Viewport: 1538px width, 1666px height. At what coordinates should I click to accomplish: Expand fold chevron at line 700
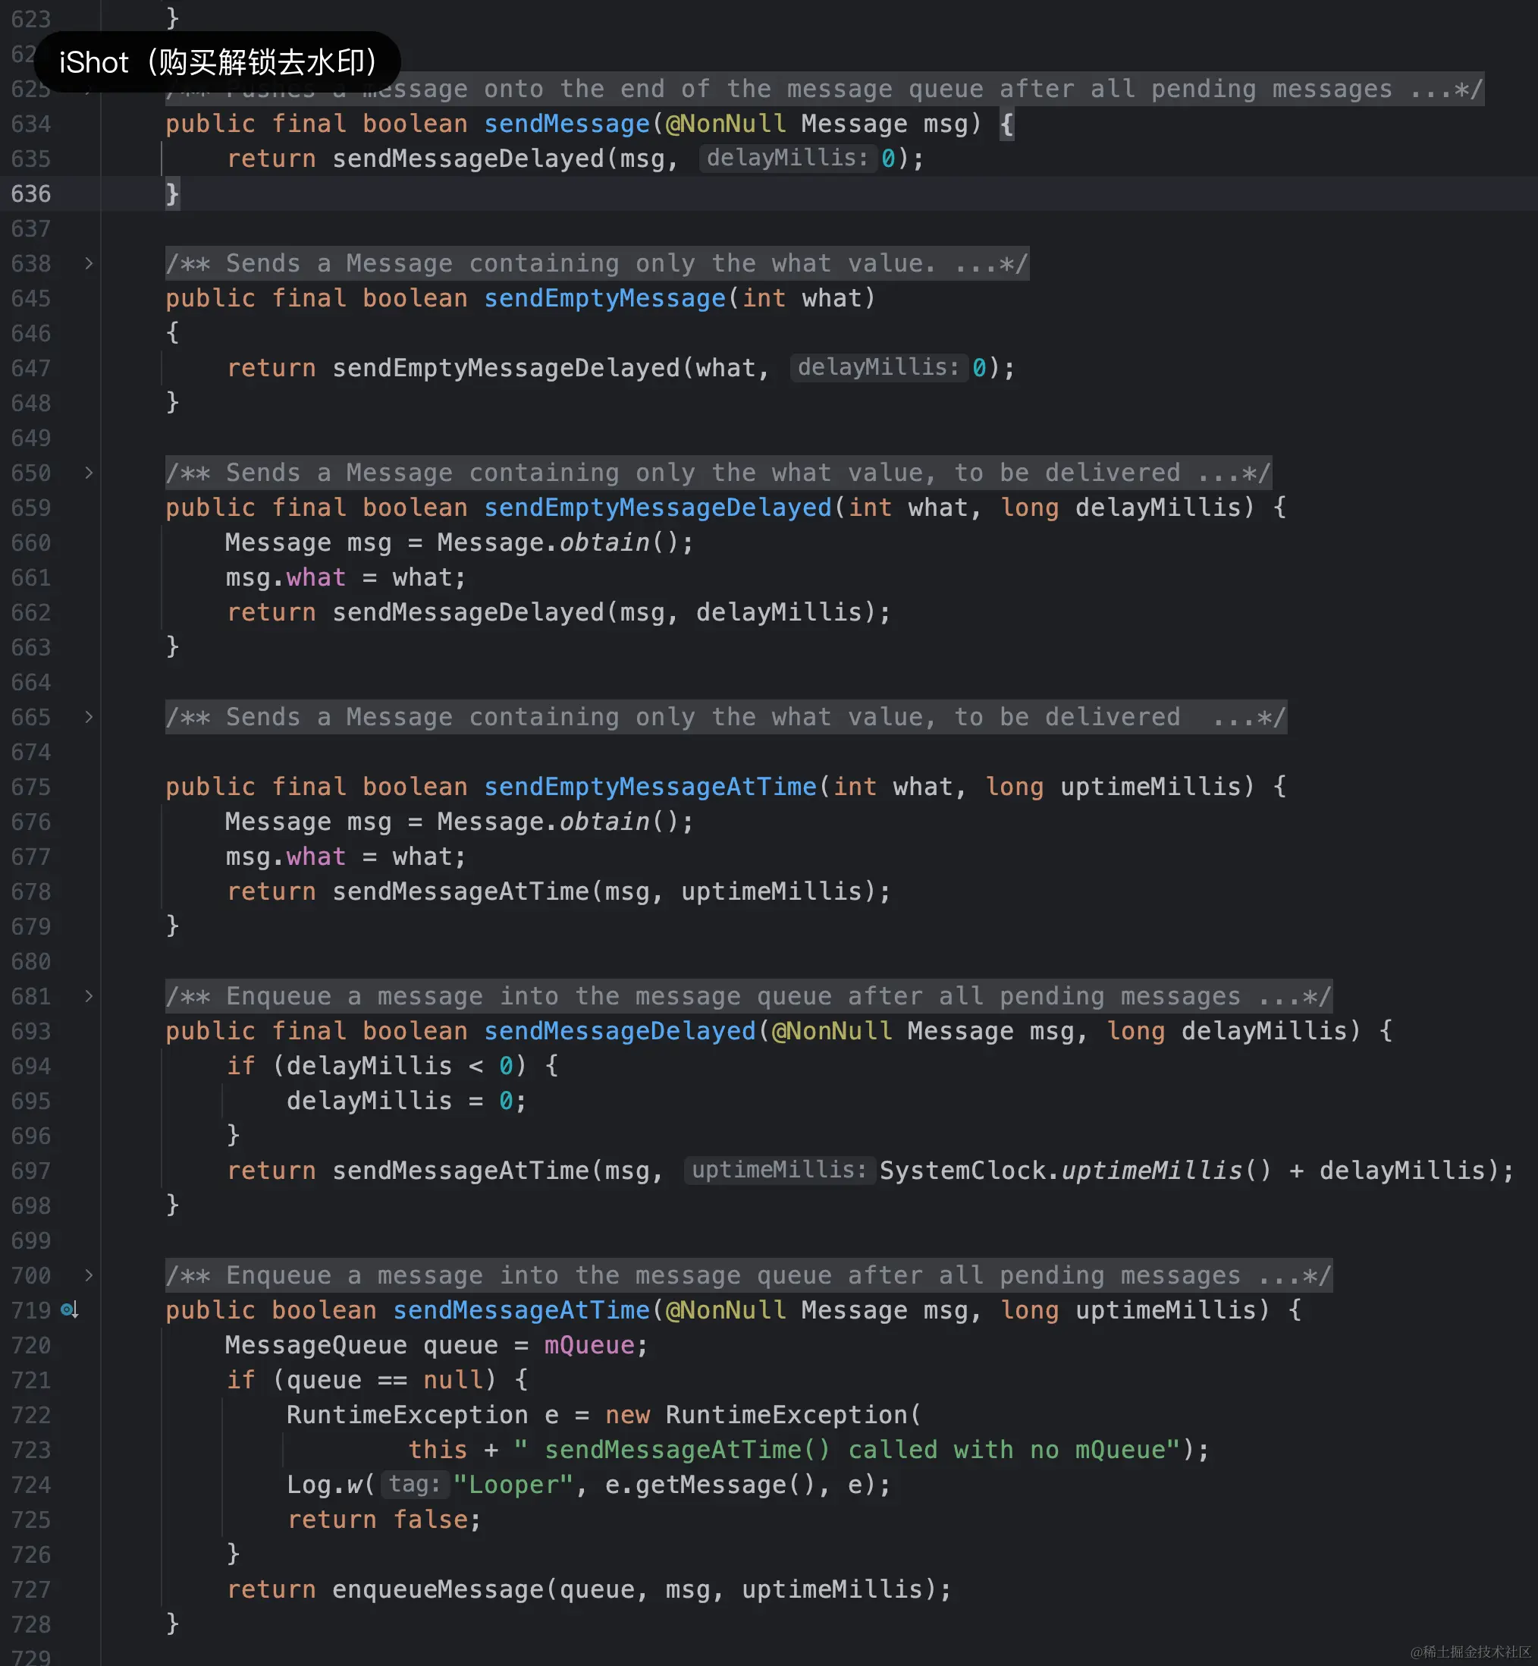pyautogui.click(x=89, y=1275)
